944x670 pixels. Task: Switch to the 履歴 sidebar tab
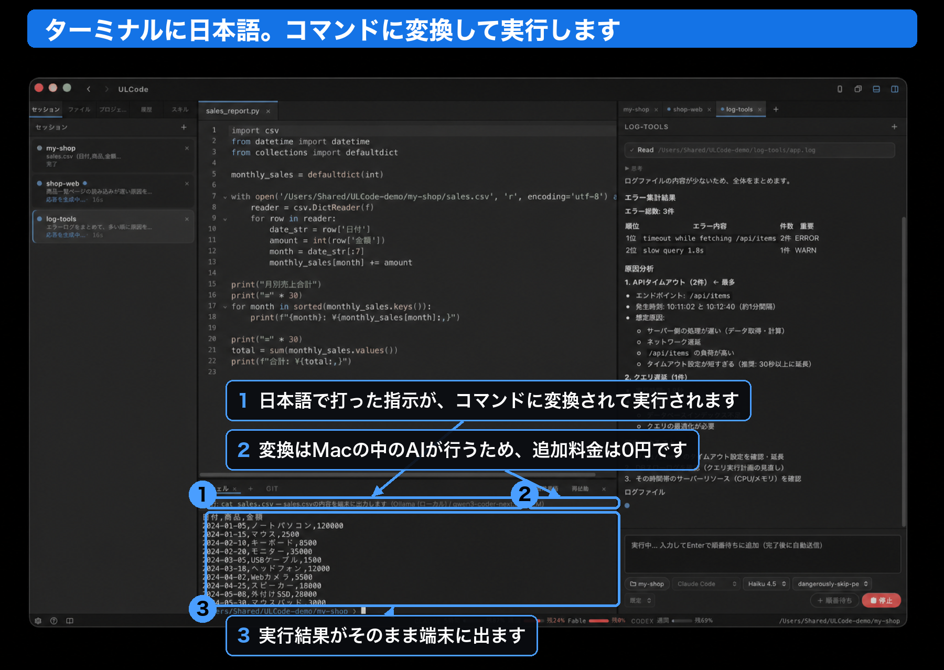tap(146, 110)
